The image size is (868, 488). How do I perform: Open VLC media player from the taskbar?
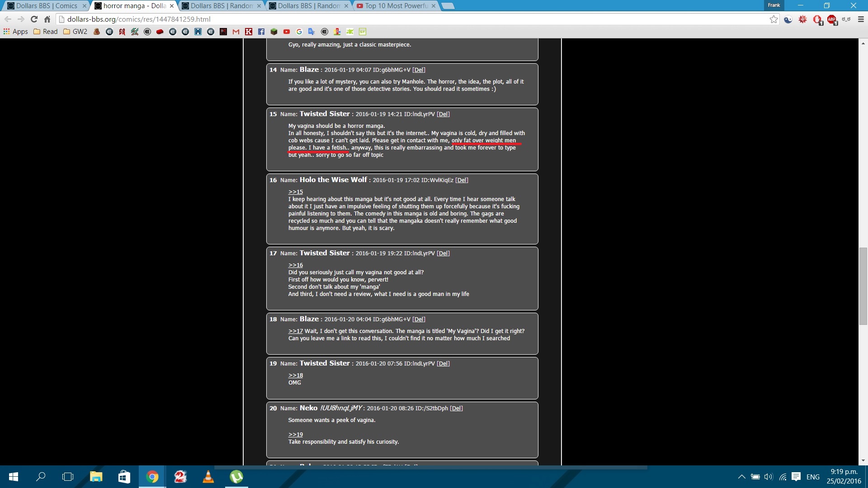(208, 477)
